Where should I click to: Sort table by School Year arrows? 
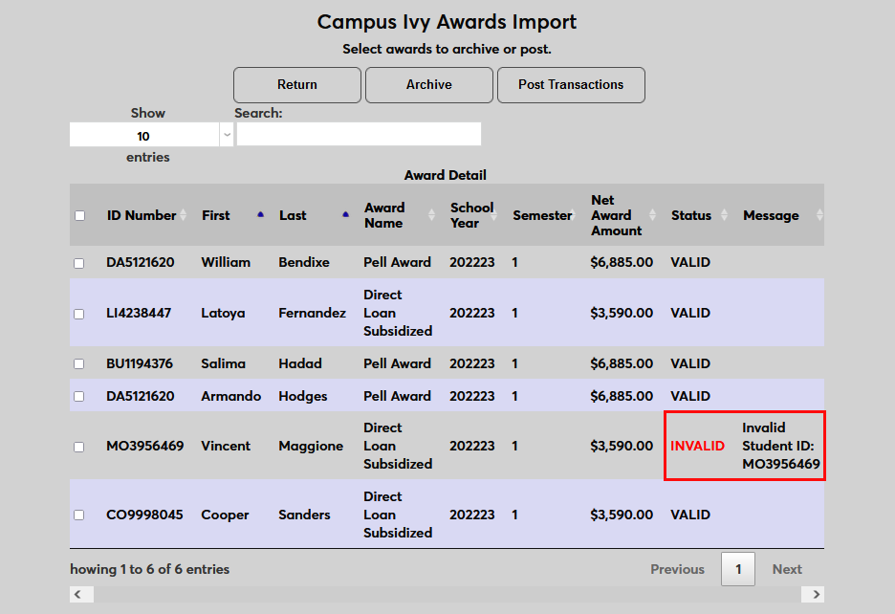tap(501, 216)
